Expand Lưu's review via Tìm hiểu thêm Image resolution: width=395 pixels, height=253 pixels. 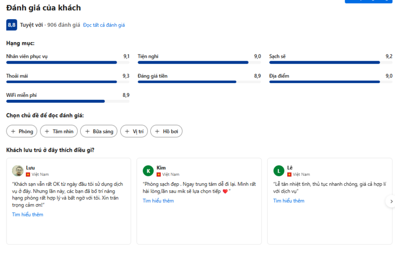coord(28,214)
